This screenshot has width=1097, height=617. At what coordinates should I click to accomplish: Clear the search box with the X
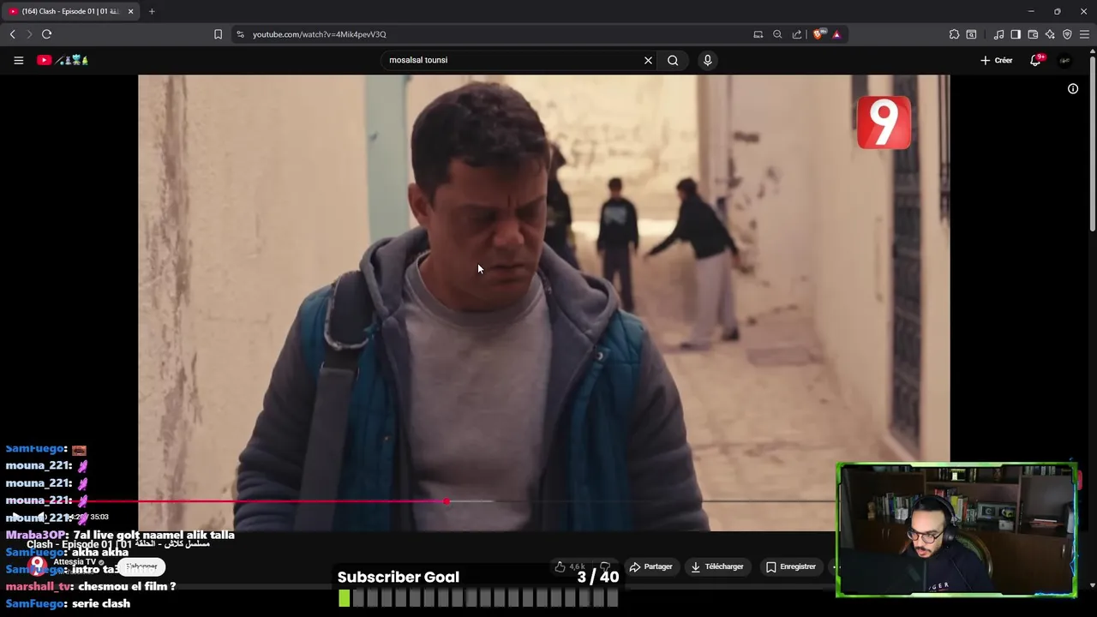pos(648,60)
